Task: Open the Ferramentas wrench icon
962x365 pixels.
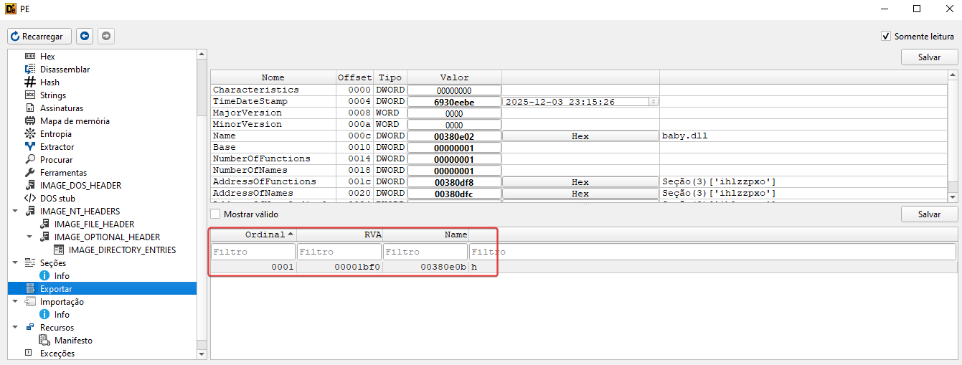Action: click(30, 173)
